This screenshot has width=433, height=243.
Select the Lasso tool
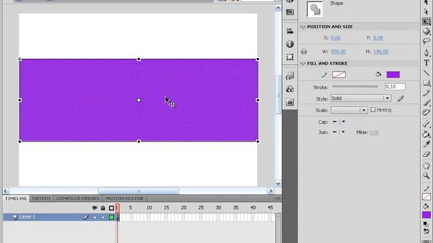point(426,41)
